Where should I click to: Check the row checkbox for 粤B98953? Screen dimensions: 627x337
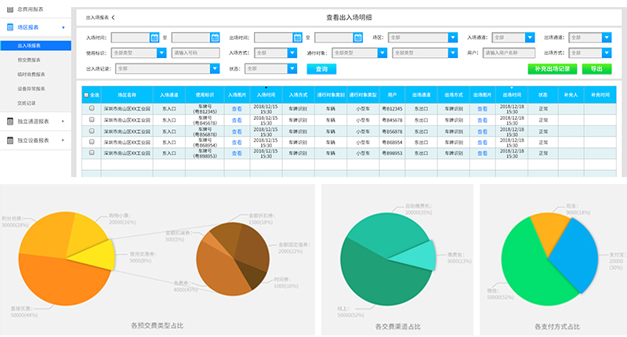92,154
